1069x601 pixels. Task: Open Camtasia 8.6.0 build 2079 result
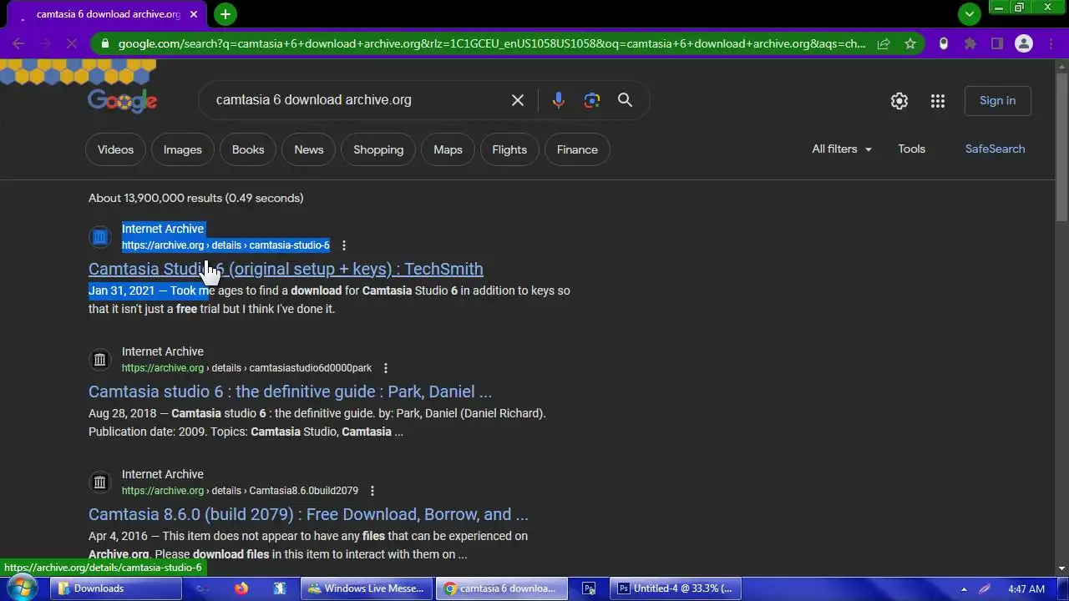pyautogui.click(x=308, y=514)
